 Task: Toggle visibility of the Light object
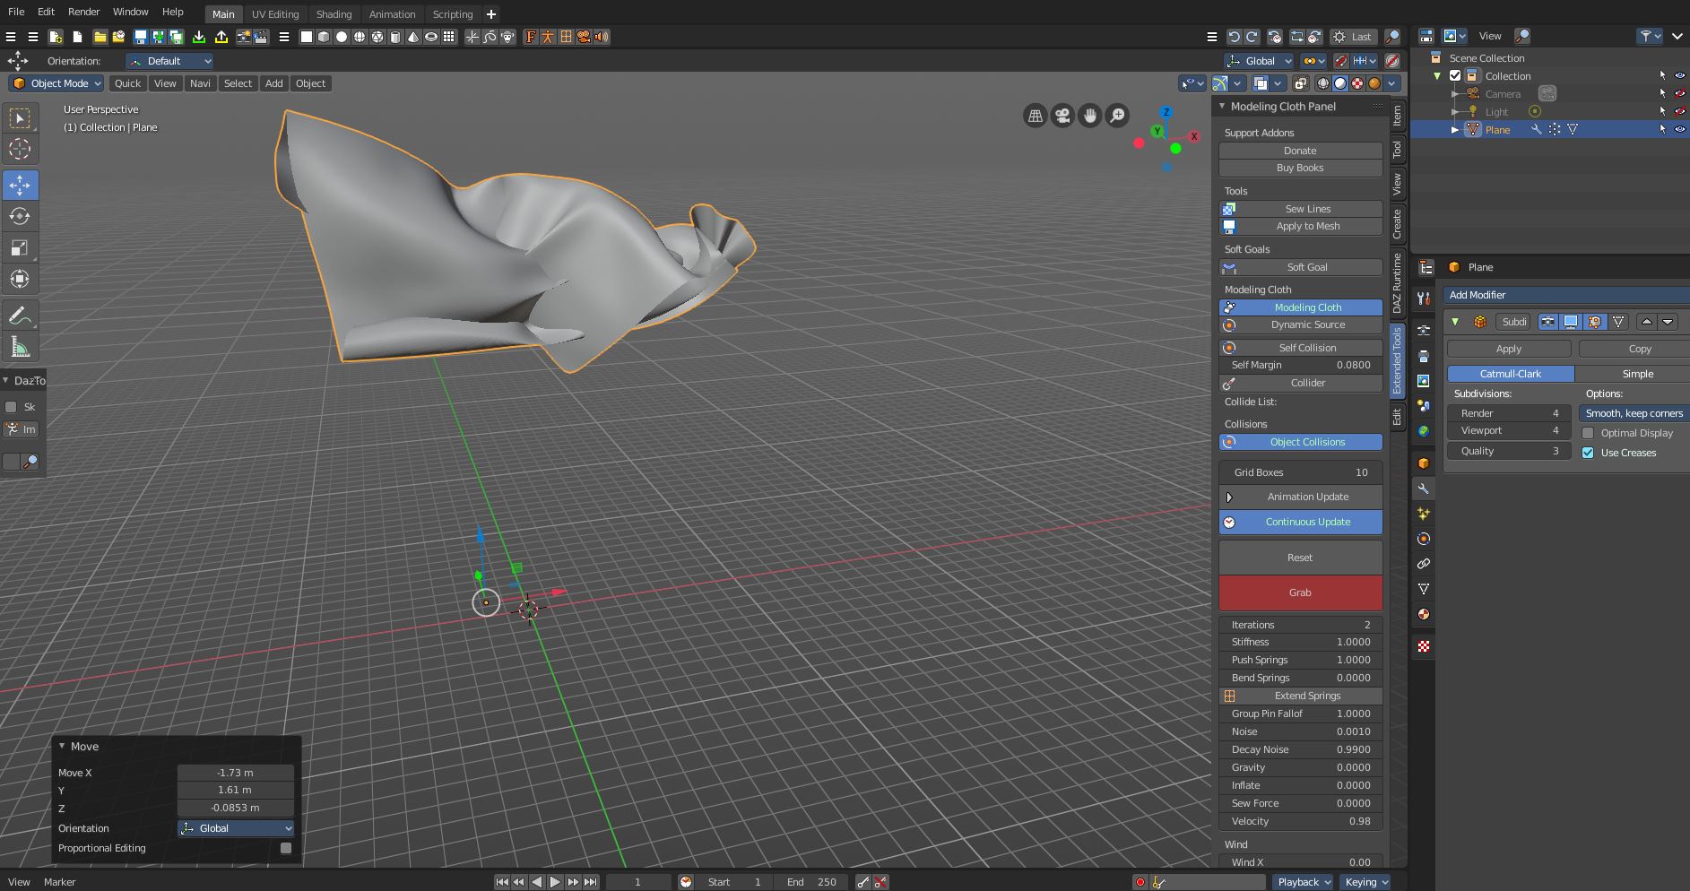pos(1680,111)
